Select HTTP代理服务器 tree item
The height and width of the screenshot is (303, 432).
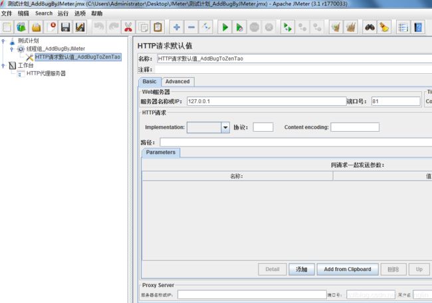[46, 73]
